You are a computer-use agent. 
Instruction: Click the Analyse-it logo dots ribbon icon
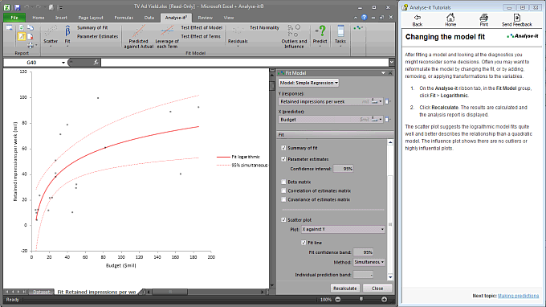click(358, 28)
